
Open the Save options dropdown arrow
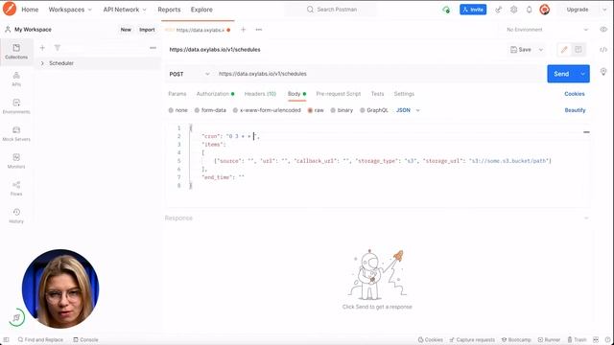tap(541, 50)
